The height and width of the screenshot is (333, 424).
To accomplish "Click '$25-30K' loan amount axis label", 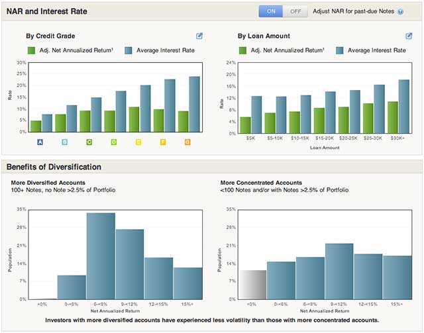I will pyautogui.click(x=373, y=138).
